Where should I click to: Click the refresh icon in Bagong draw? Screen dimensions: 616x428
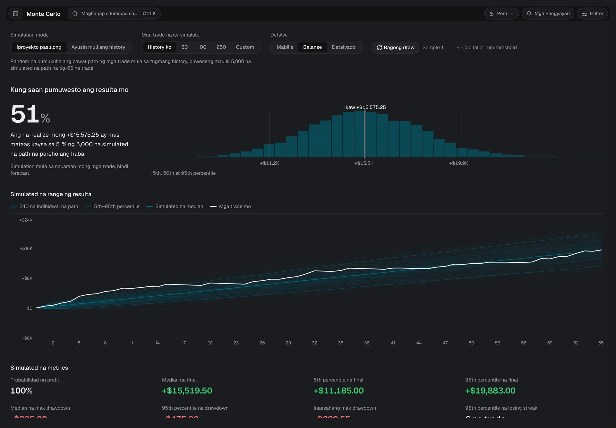(379, 48)
